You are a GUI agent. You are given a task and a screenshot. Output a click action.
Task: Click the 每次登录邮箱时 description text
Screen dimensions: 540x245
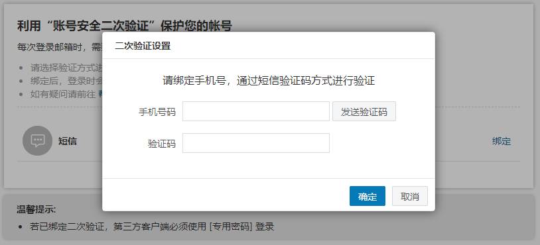(x=60, y=47)
